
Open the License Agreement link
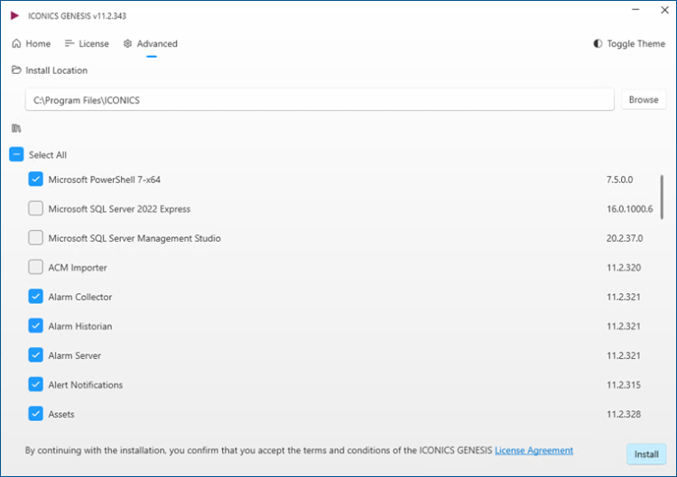(533, 450)
